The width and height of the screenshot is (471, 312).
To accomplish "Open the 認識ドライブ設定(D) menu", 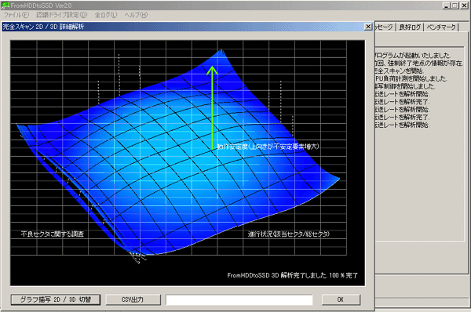I will point(61,15).
